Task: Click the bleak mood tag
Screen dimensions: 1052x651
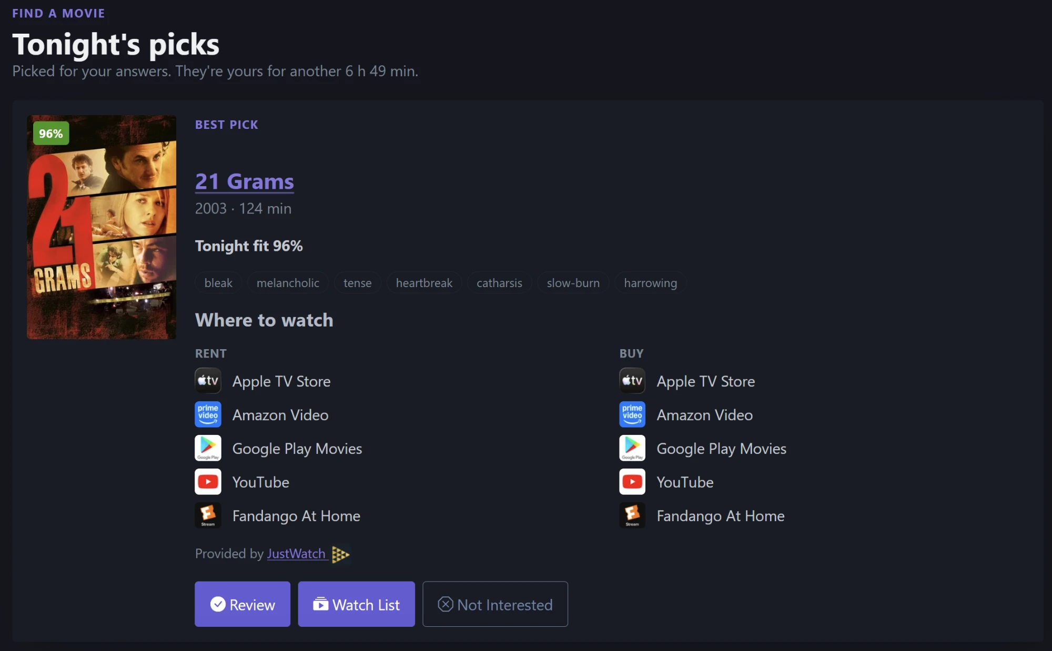Action: (x=218, y=283)
